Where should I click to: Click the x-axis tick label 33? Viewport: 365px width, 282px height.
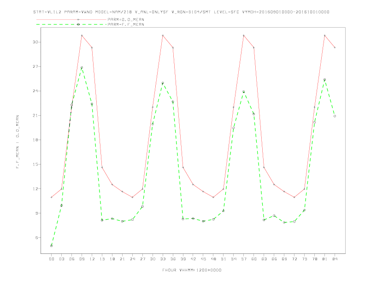[163, 259]
